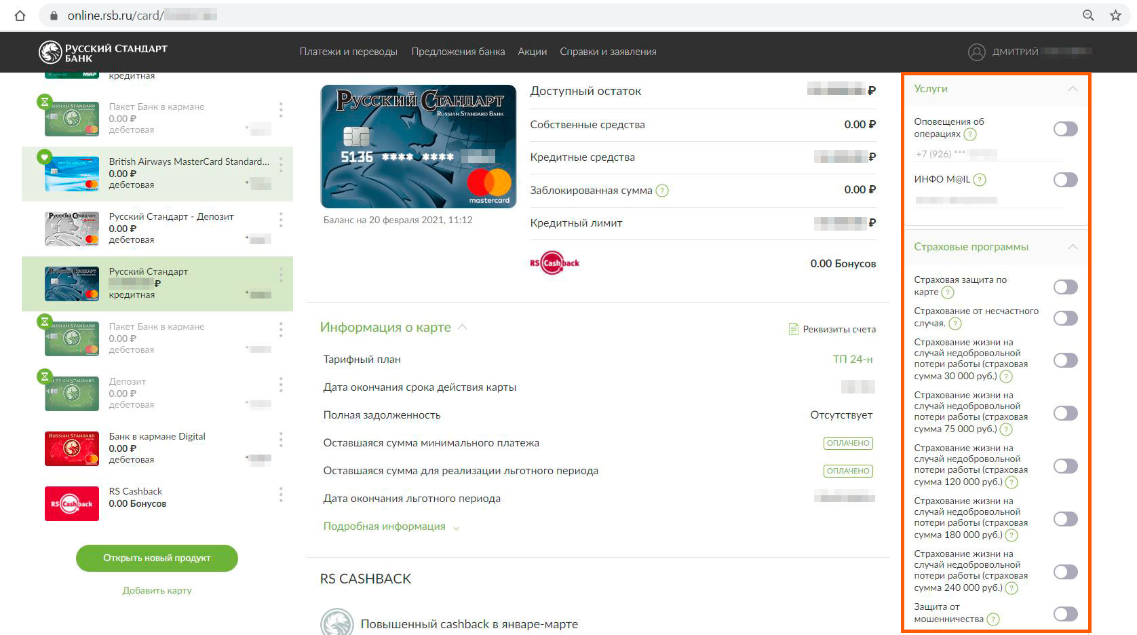Open Акции menu item
This screenshot has height=635, width=1137.
tap(533, 52)
